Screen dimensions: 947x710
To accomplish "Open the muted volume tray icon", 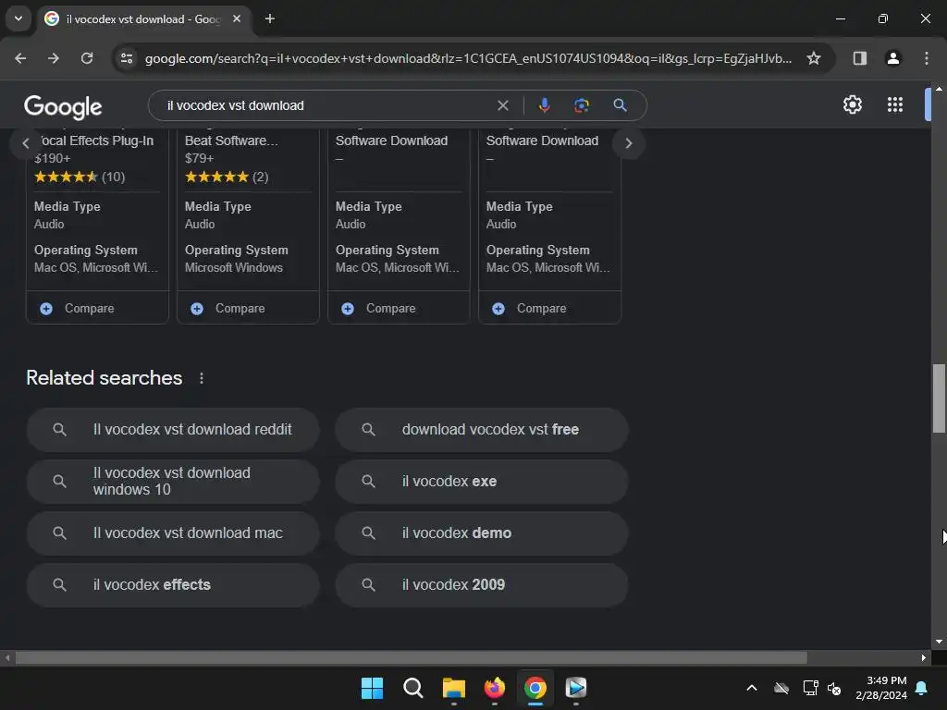I will point(834,688).
